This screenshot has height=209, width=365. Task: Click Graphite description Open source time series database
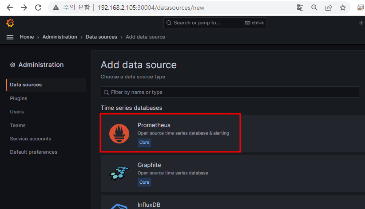[x=173, y=173]
